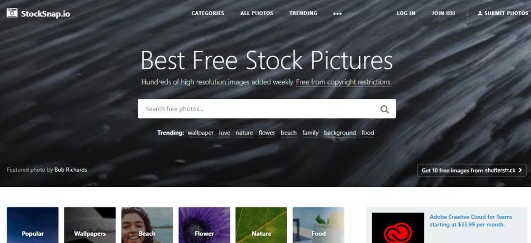Screen dimensions: 531x243
Task: Click the StockSnap.io camera logo icon
Action: [12, 13]
